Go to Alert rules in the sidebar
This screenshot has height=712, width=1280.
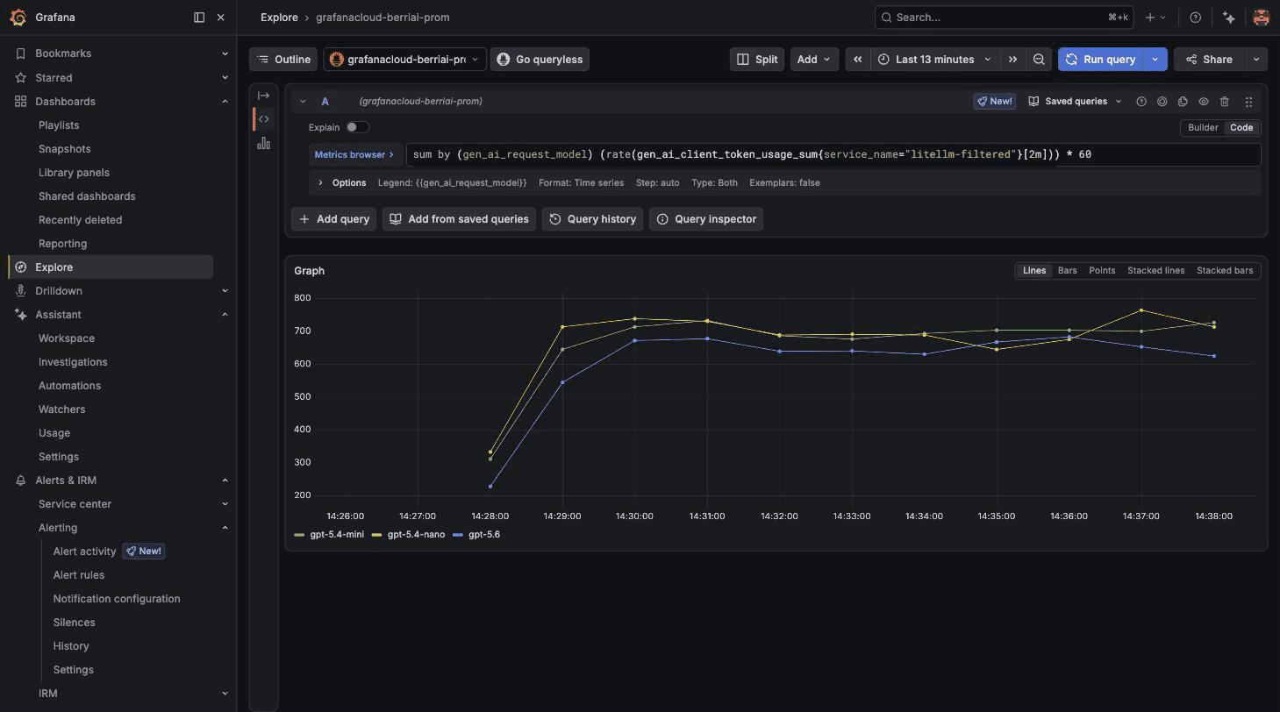point(79,575)
